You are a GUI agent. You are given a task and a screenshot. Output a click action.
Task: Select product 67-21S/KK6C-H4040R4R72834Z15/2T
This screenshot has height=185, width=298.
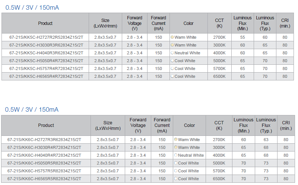point(44,155)
